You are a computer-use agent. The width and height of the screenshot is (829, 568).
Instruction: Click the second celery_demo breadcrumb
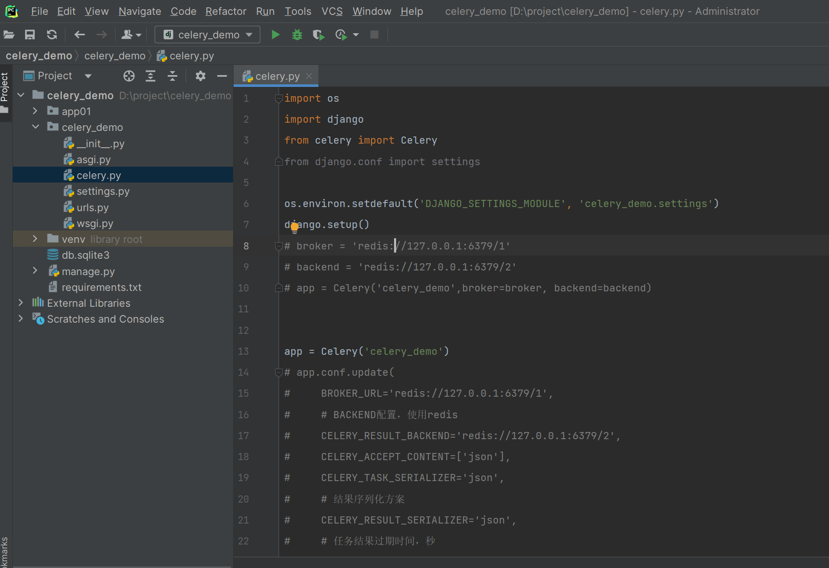(114, 56)
